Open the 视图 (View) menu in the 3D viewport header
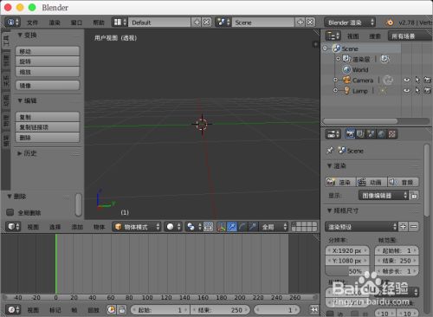Image resolution: width=433 pixels, height=317 pixels. (x=33, y=227)
